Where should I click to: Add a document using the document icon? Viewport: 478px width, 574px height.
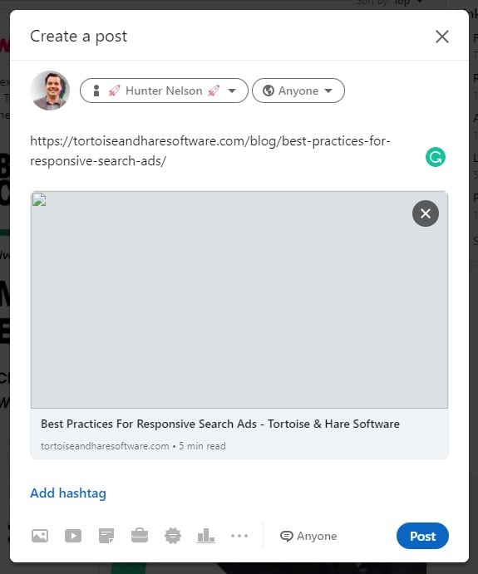pos(106,536)
